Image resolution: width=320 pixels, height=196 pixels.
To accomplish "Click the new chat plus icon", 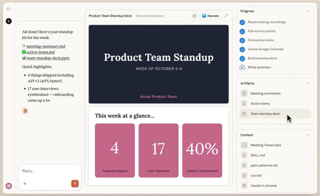I will [x=9, y=21].
